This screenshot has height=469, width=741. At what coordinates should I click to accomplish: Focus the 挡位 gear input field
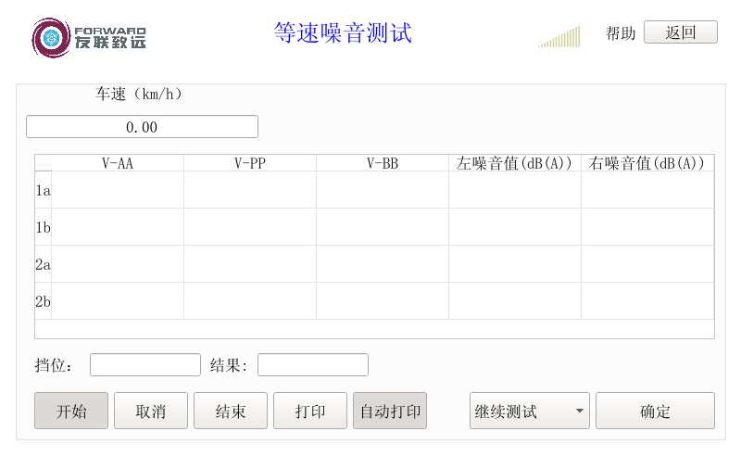tap(145, 364)
